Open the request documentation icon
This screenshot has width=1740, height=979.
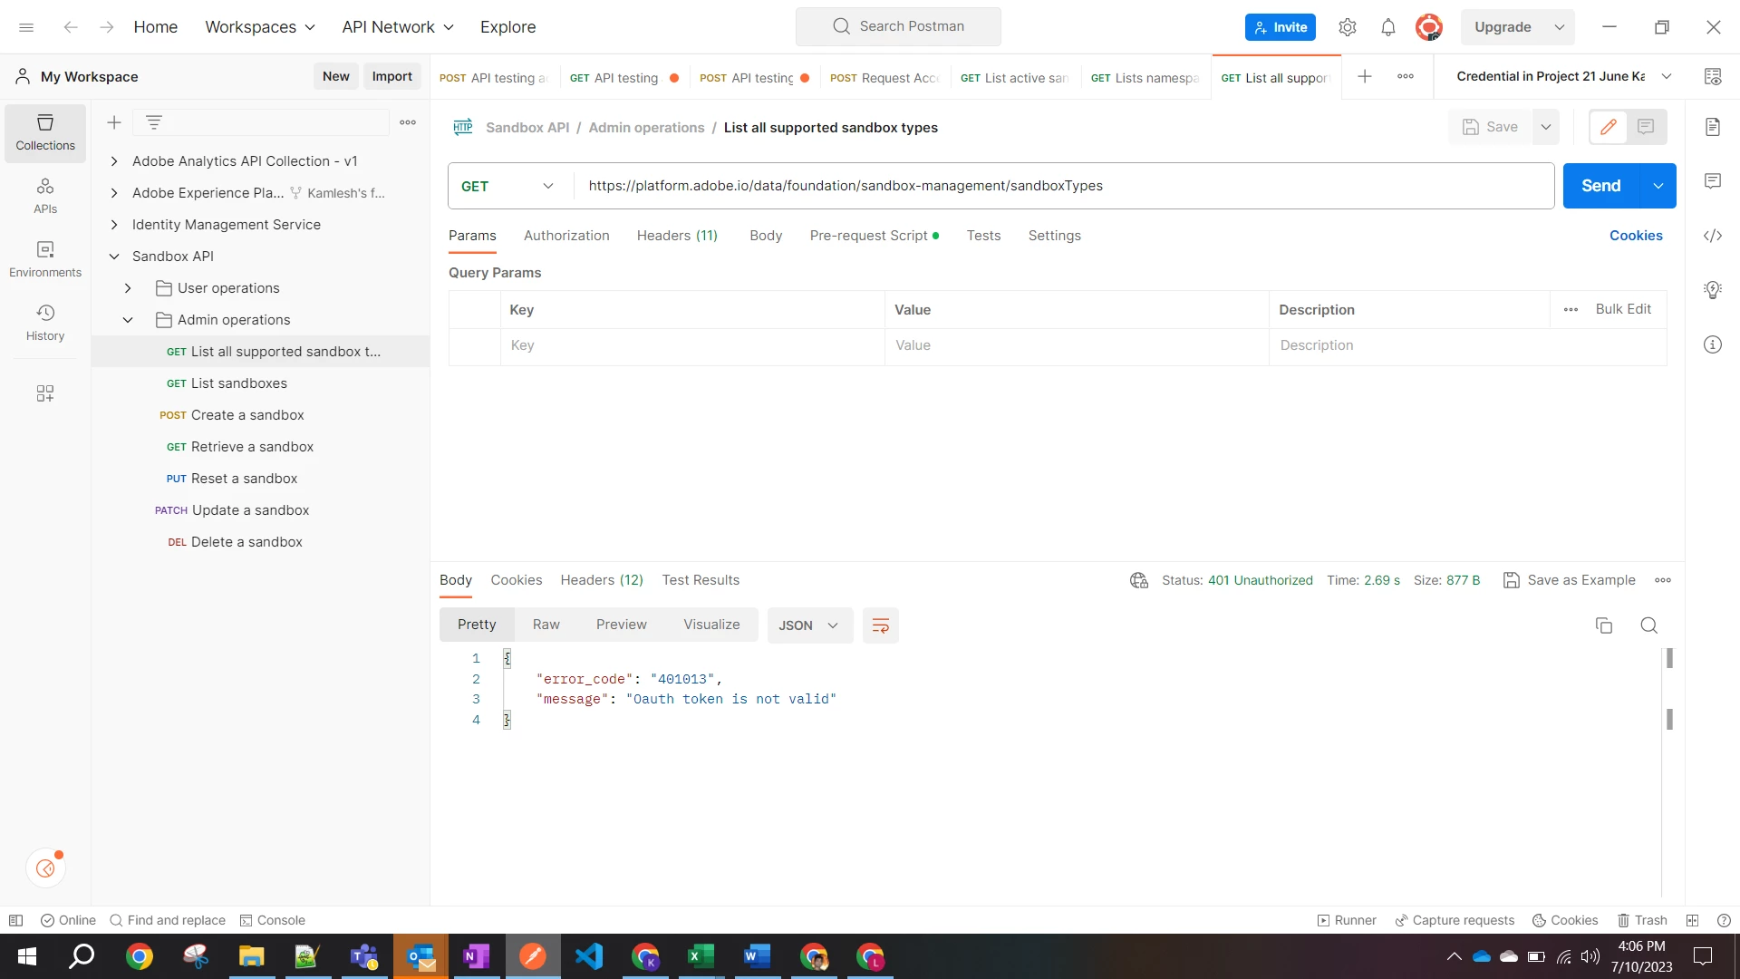pyautogui.click(x=1712, y=127)
